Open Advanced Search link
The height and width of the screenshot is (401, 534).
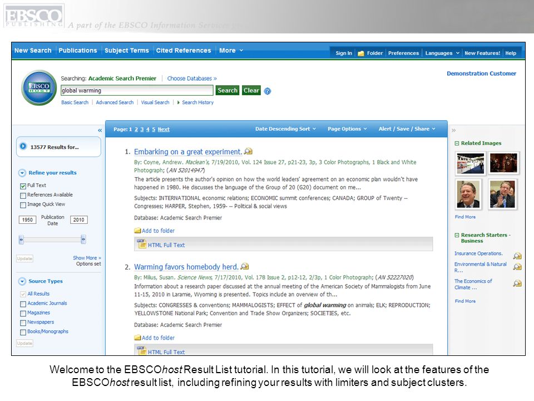point(115,102)
